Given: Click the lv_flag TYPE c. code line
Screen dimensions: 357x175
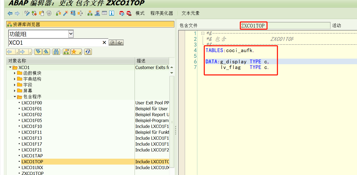Looking at the screenshot, I should click(x=245, y=67).
